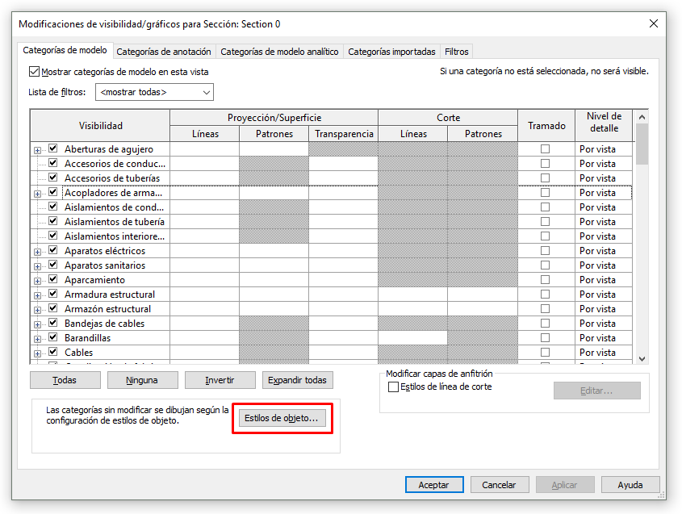Toggle visibility checkbox for Aislamientos de tubería
Image resolution: width=682 pixels, height=514 pixels.
[53, 221]
